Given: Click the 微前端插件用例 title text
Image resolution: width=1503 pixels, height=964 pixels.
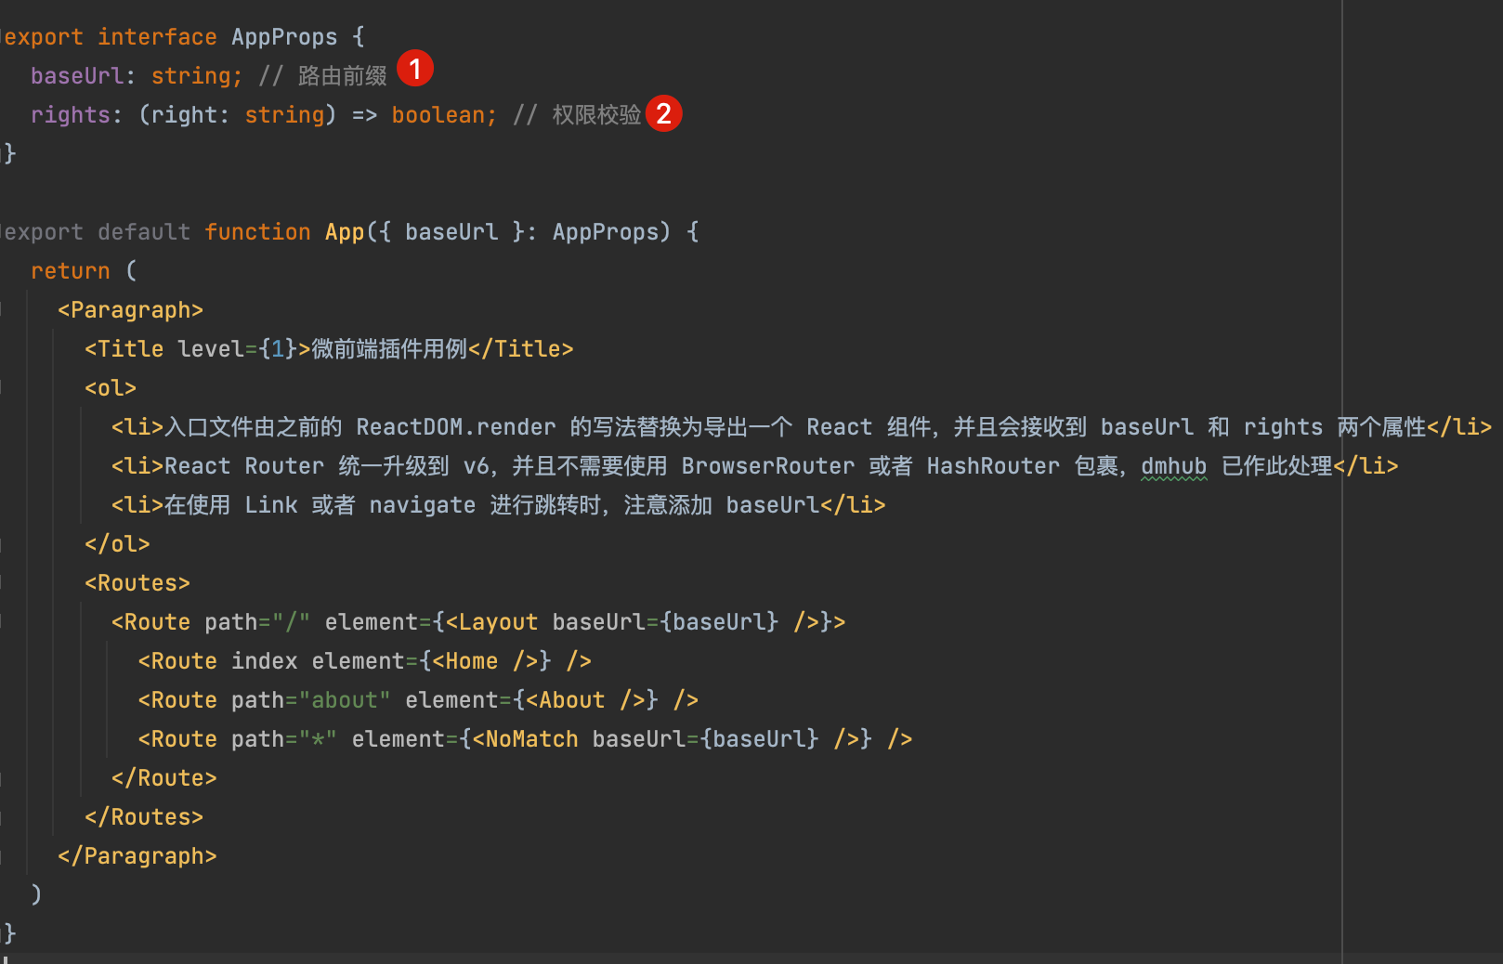Looking at the screenshot, I should point(389,349).
